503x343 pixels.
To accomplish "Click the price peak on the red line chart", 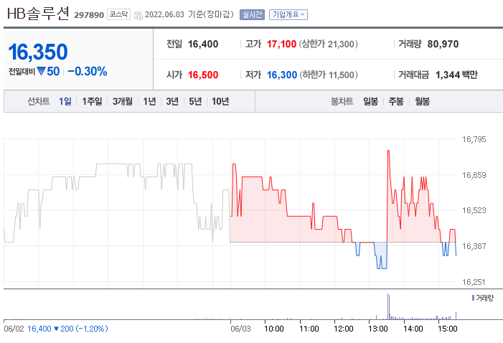I will (x=388, y=151).
